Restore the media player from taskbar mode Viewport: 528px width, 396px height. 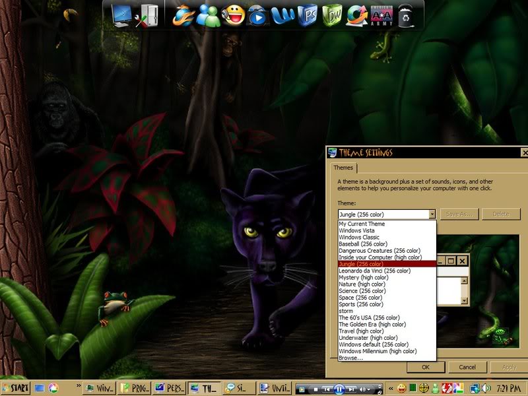(x=379, y=392)
